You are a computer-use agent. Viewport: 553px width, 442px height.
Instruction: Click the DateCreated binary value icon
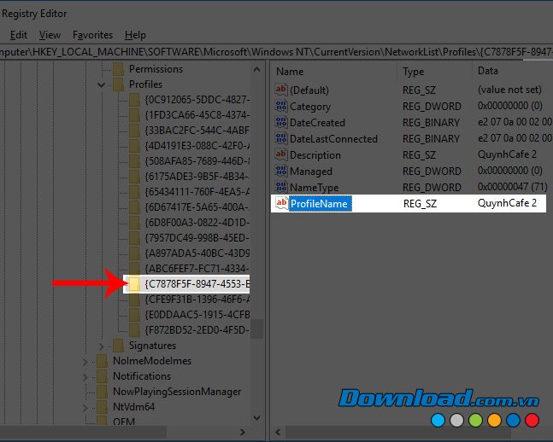click(281, 123)
